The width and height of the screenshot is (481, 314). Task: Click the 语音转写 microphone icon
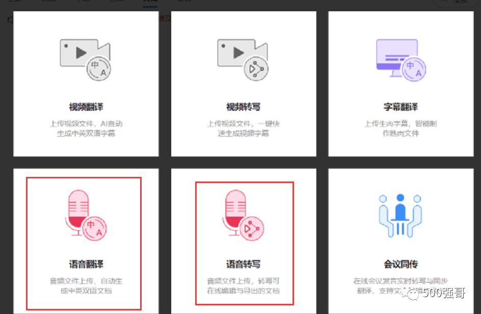(234, 209)
